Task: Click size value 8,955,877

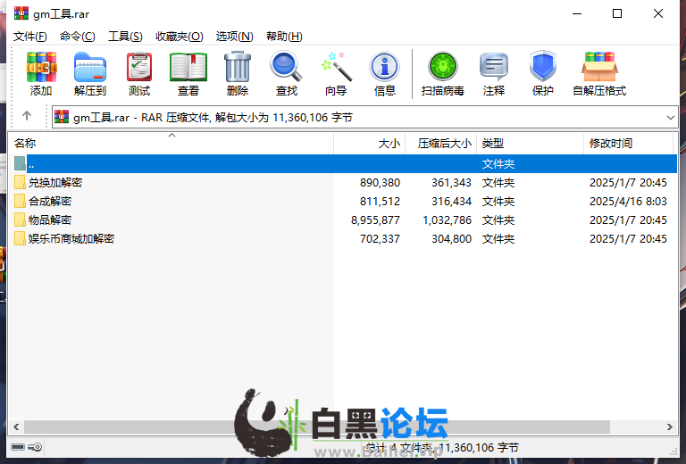Action: 375,220
